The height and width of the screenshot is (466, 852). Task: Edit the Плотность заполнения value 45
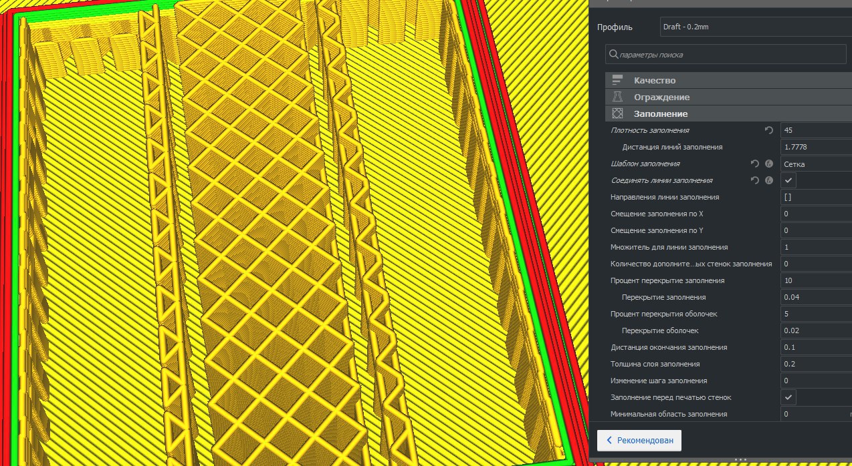point(817,130)
